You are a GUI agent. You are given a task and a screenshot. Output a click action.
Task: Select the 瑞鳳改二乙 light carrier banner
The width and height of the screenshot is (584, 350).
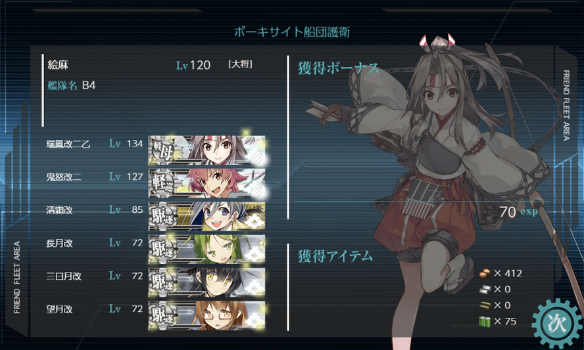(207, 150)
